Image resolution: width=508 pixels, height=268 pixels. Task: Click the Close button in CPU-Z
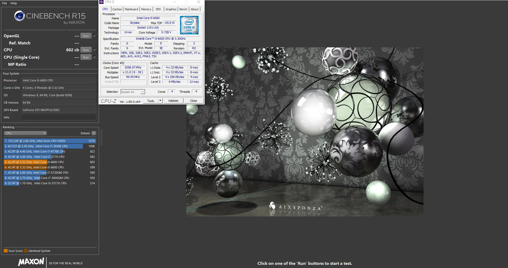pos(194,101)
